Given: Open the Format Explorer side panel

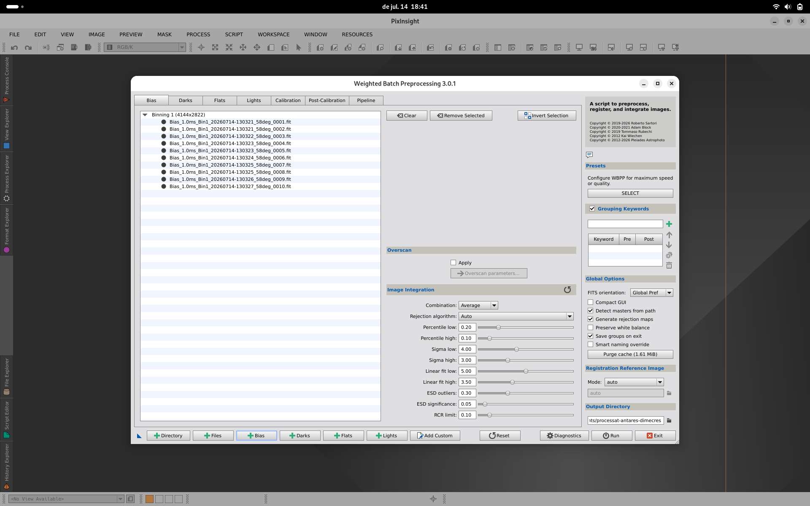Looking at the screenshot, I should tap(6, 230).
